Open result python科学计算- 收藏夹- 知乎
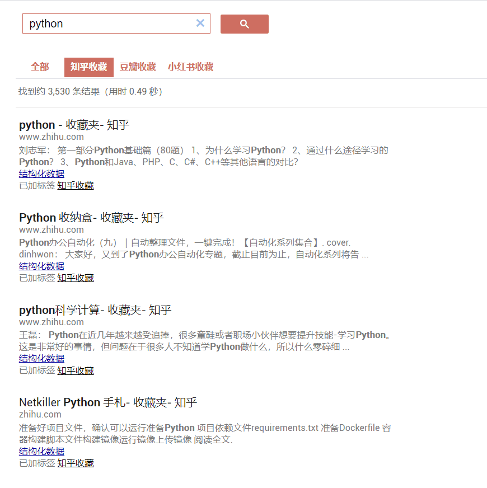 (95, 310)
